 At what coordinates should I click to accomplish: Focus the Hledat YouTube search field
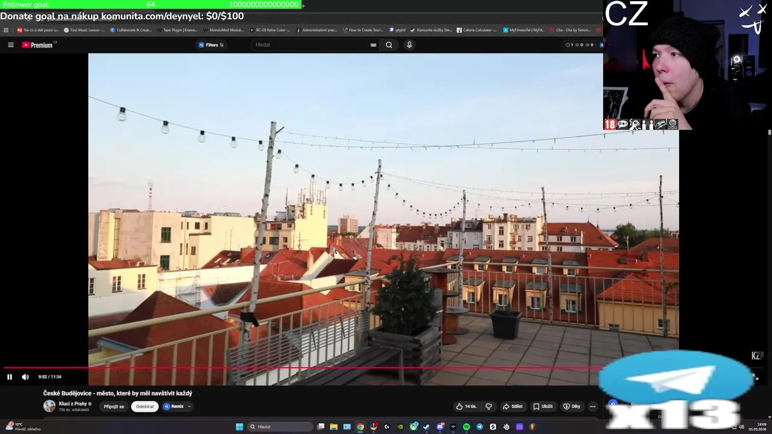(311, 45)
